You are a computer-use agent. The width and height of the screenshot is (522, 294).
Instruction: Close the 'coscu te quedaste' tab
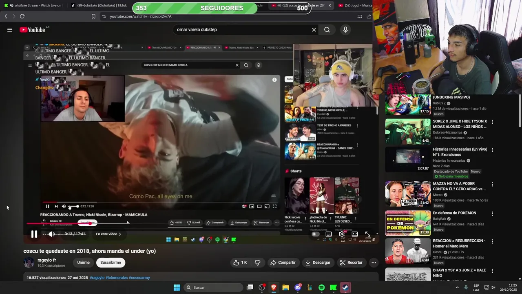330,5
